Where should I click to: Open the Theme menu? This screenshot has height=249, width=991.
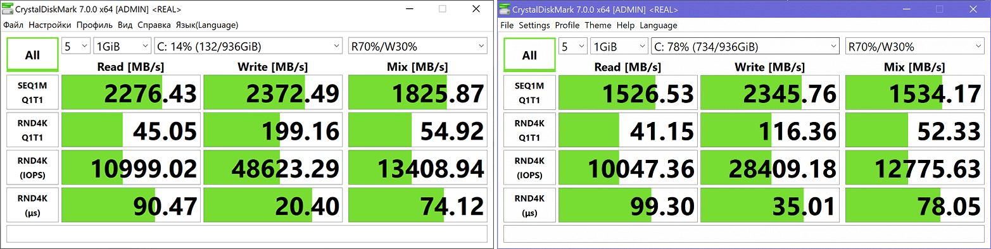point(598,25)
